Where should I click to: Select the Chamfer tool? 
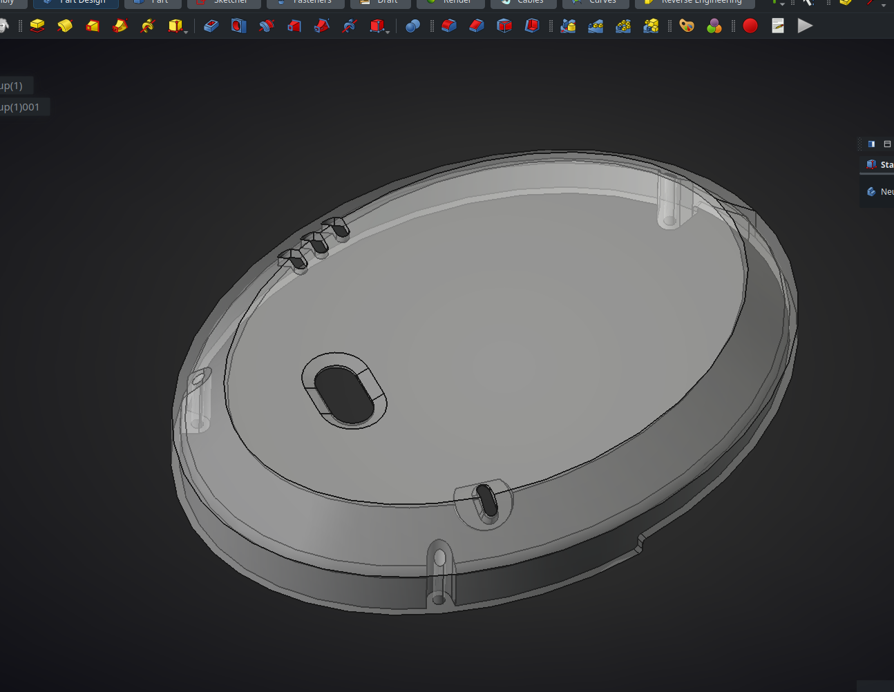point(477,26)
